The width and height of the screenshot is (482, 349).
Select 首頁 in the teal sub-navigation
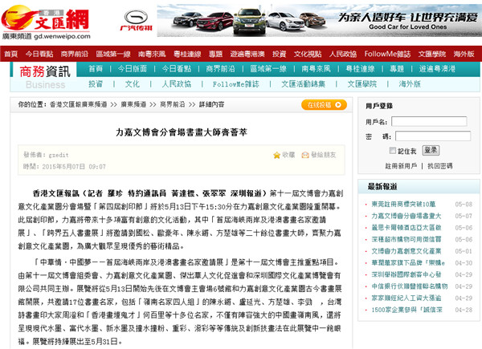(96, 69)
